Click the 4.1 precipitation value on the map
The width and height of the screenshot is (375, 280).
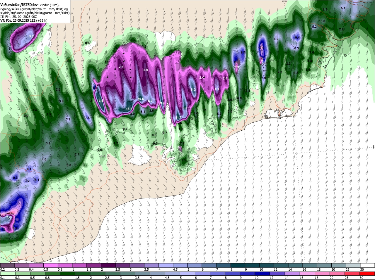pos(217,89)
